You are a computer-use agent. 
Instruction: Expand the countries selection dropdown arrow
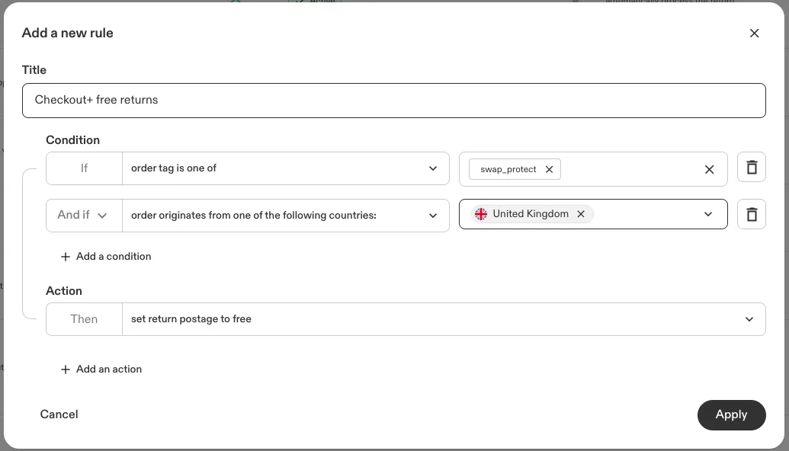click(708, 214)
